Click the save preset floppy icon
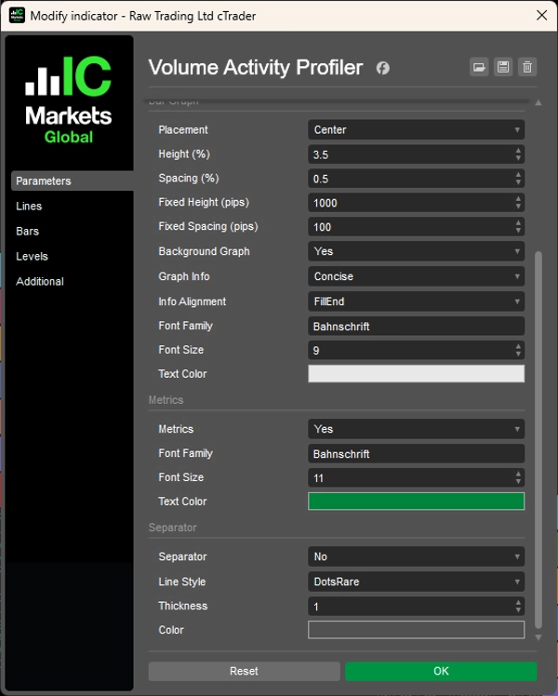 point(503,68)
